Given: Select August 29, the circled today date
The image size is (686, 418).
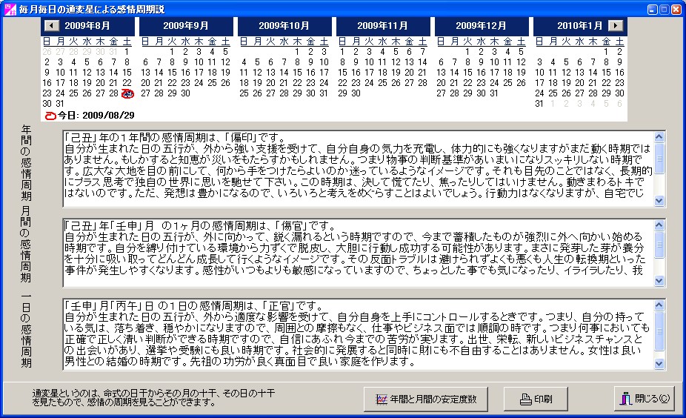Looking at the screenshot, I should (127, 93).
